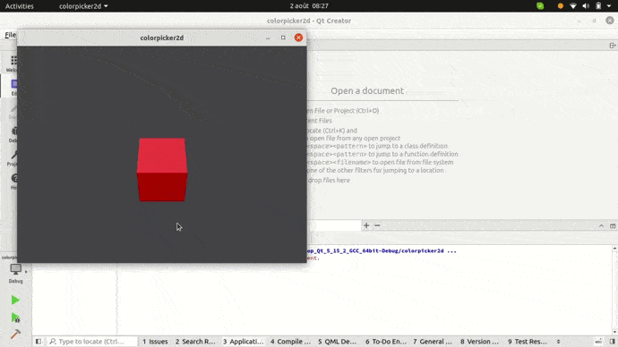Click the green shield tray icon
The image size is (618, 347).
pyautogui.click(x=540, y=6)
